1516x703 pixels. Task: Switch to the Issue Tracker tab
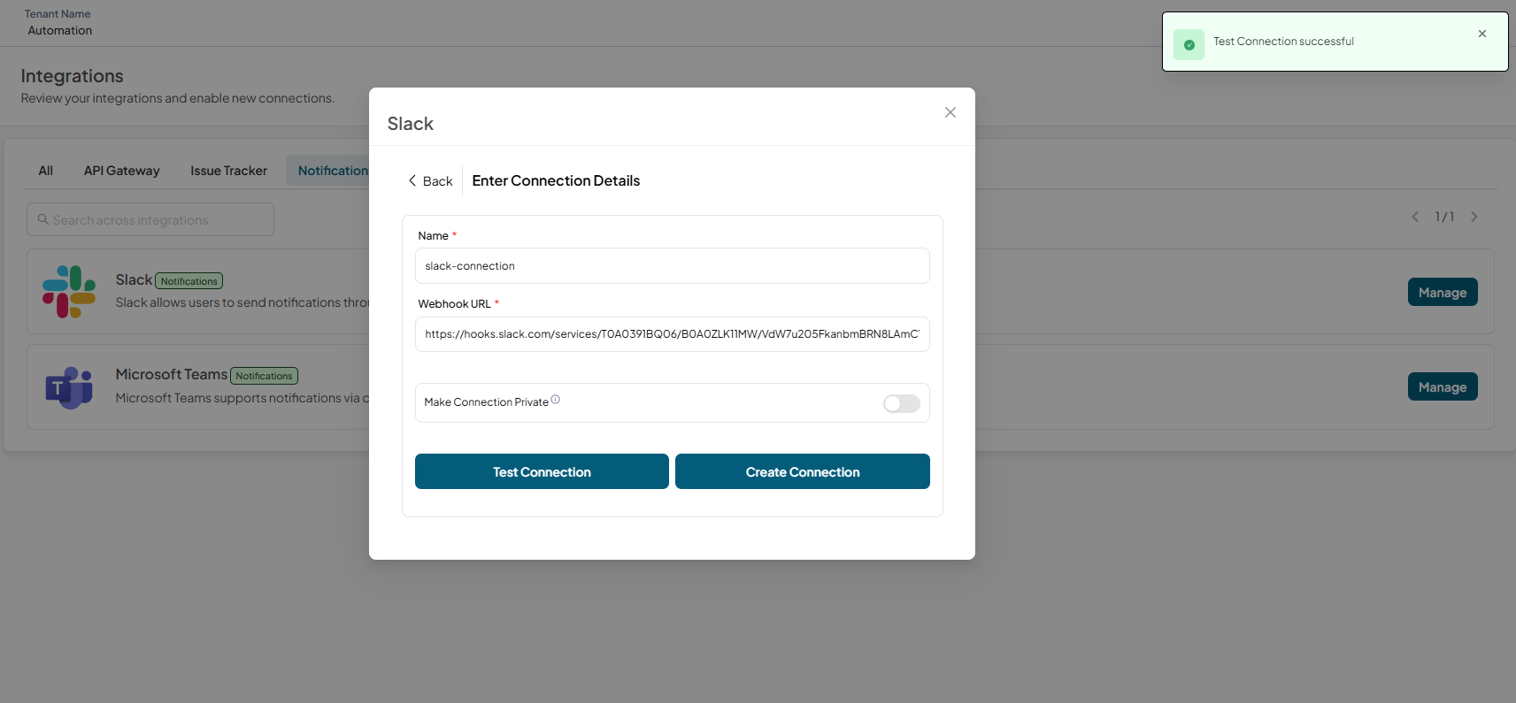[228, 171]
